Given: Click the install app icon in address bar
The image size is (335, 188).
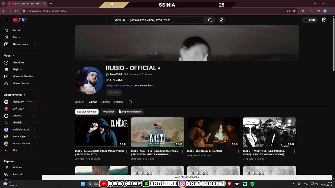Looking at the screenshot, I should point(288,11).
